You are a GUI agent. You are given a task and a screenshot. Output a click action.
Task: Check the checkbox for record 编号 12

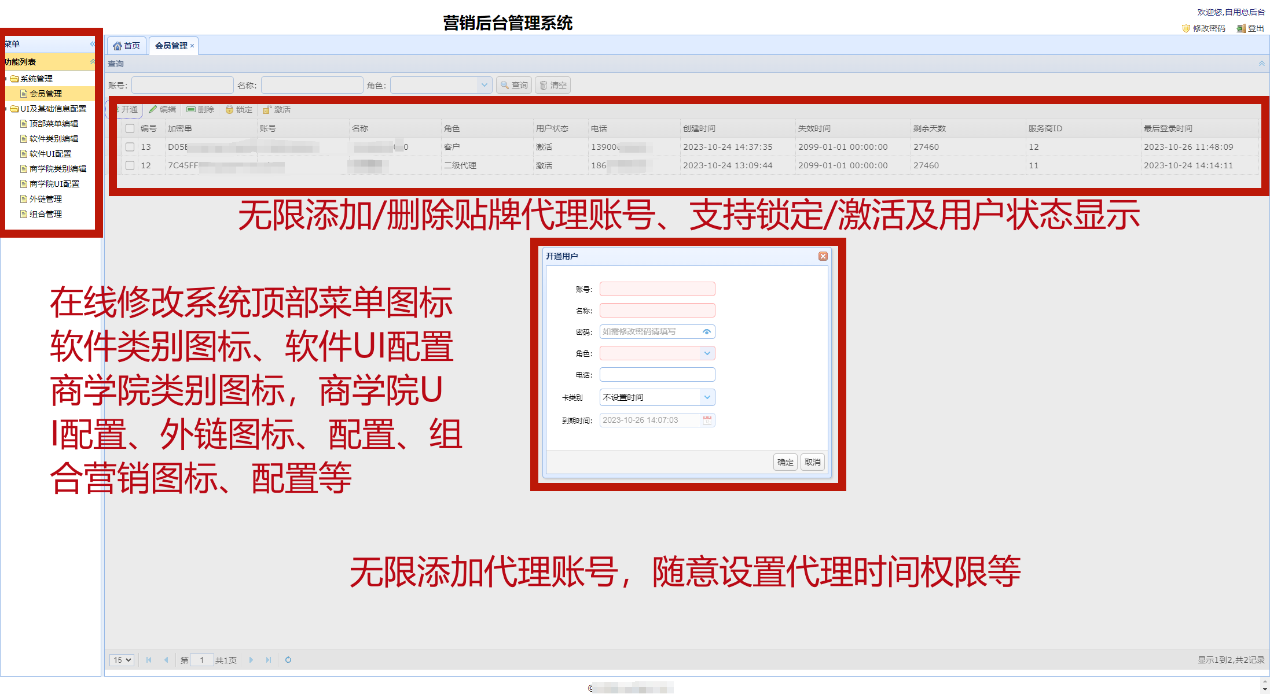pyautogui.click(x=130, y=165)
